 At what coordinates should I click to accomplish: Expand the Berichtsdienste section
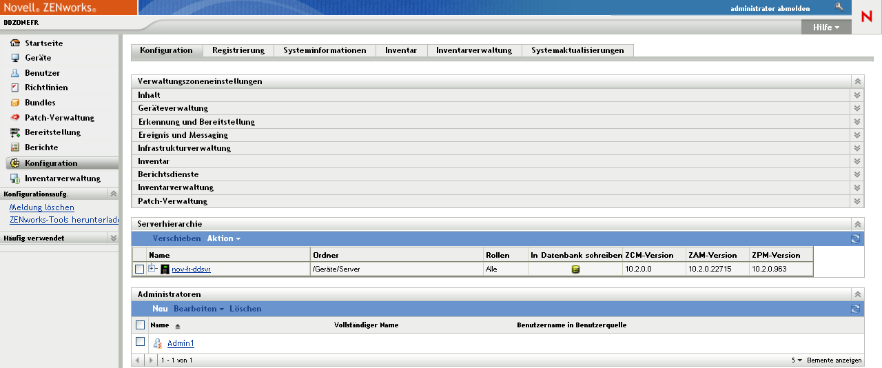click(x=858, y=175)
